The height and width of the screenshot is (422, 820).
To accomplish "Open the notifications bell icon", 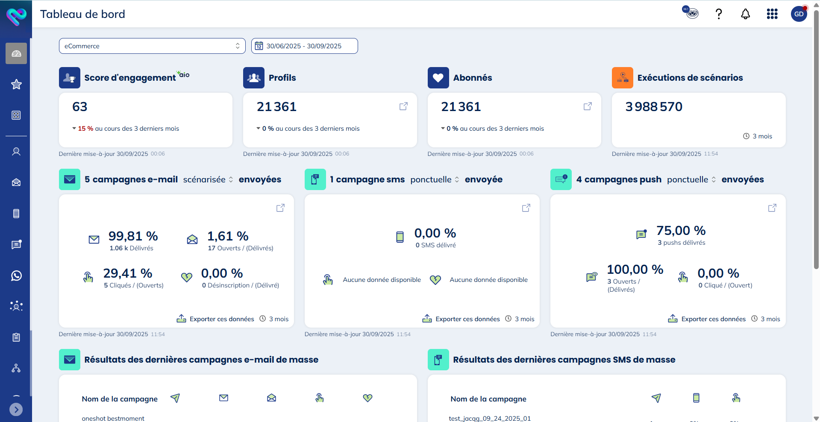I will click(x=745, y=14).
